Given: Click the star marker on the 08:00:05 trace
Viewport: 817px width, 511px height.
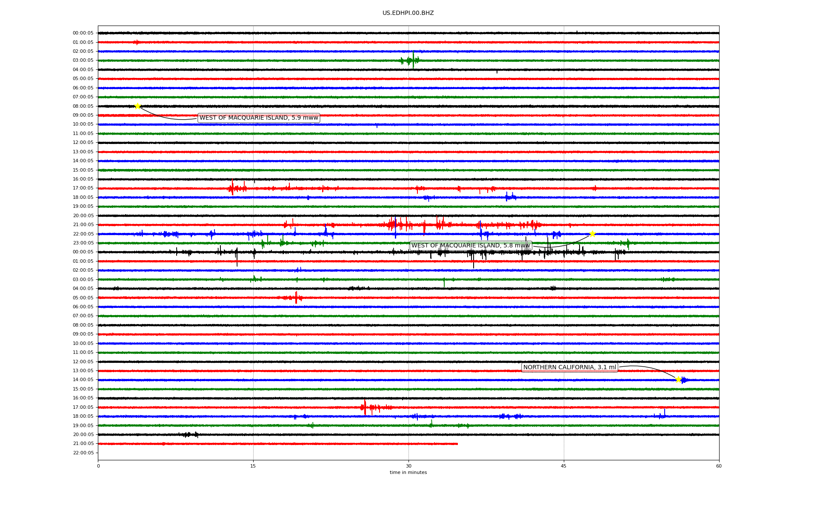Looking at the screenshot, I should [137, 106].
